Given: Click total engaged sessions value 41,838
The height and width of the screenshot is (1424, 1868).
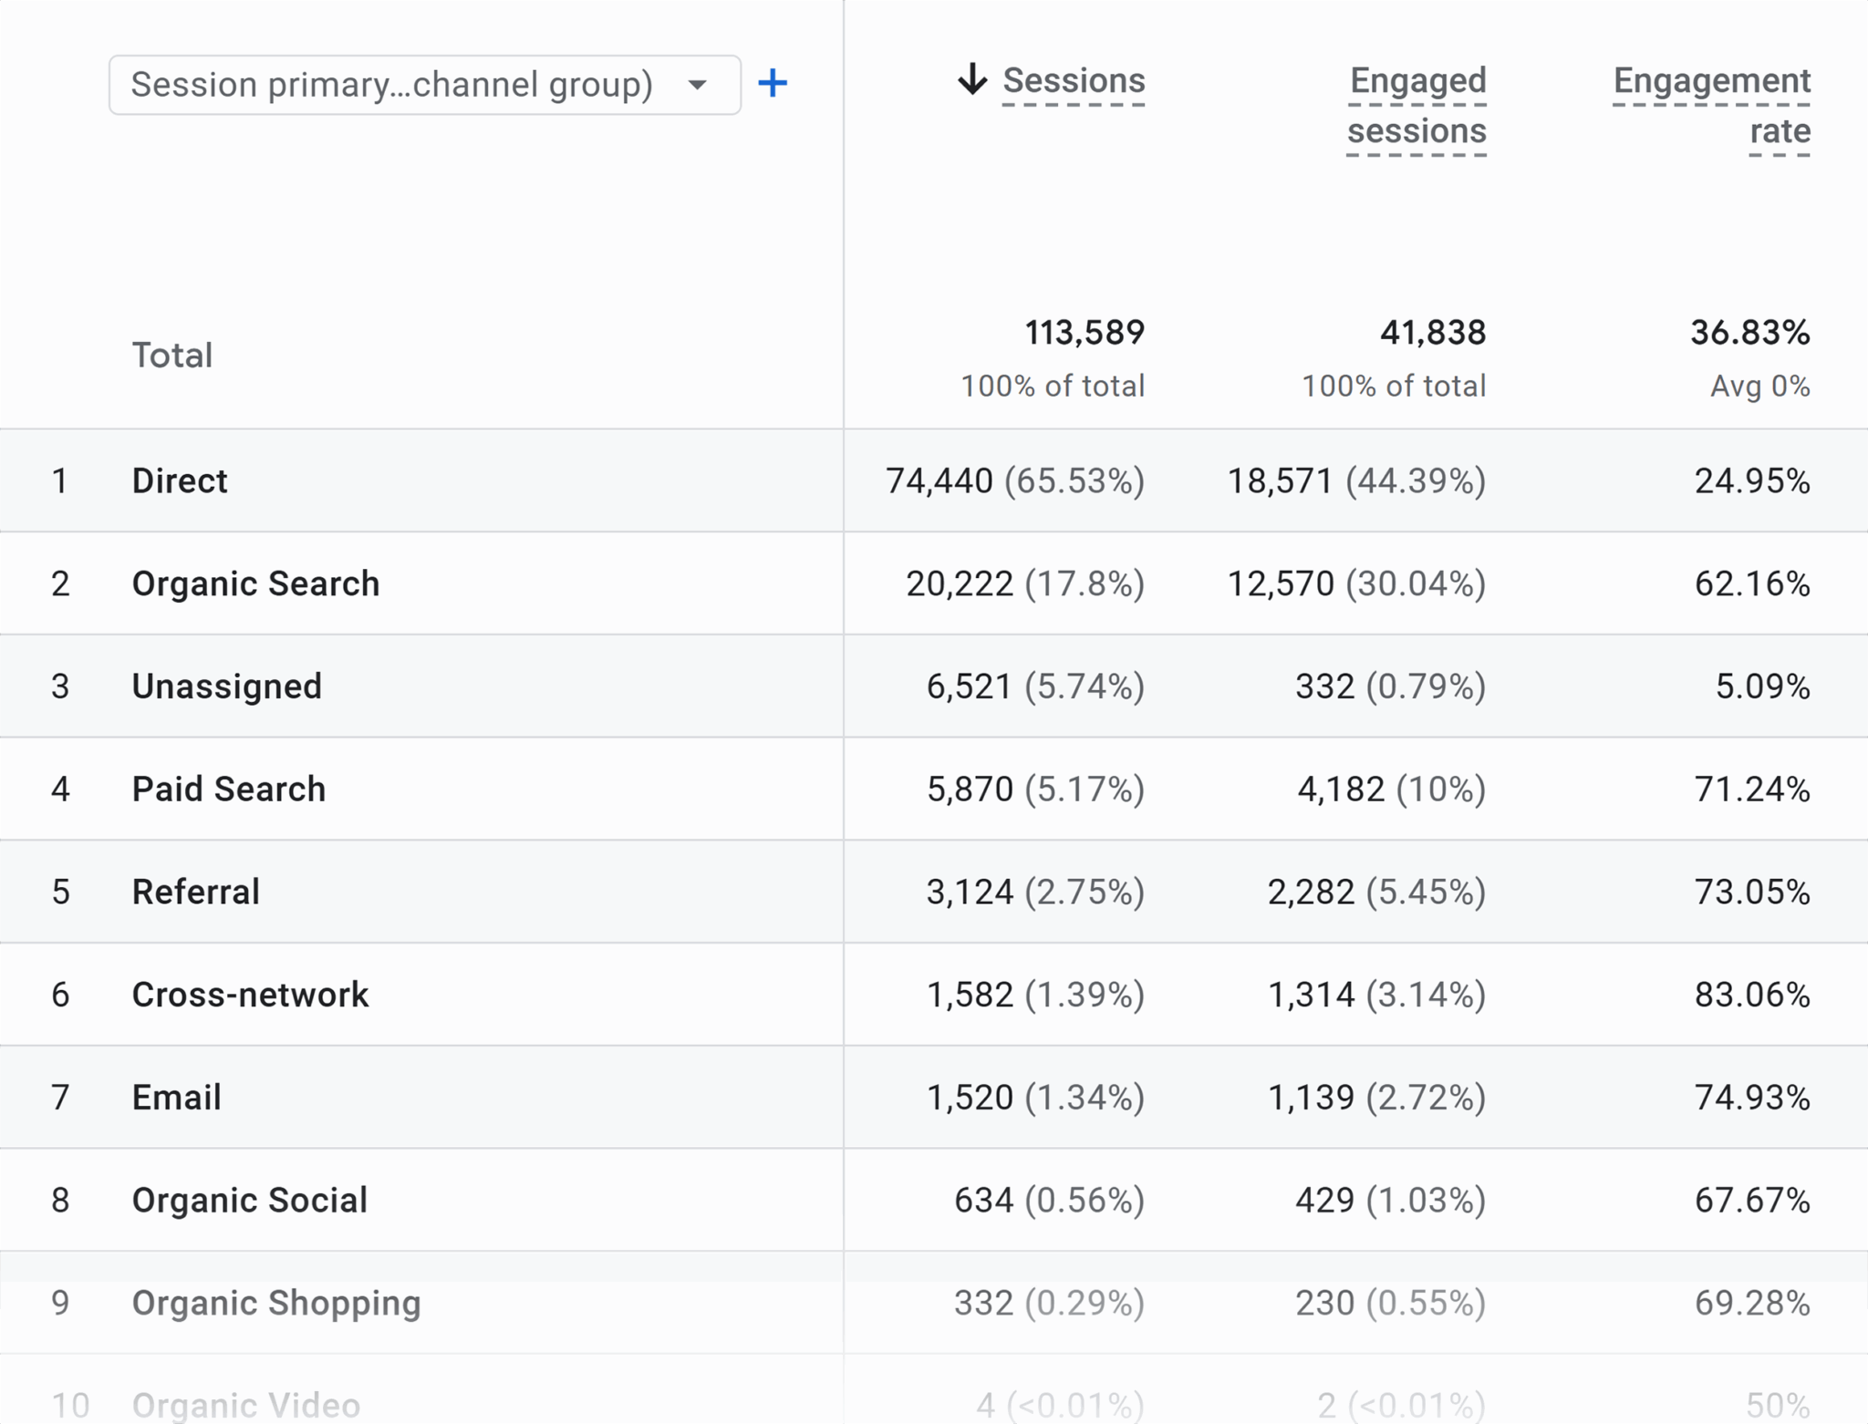Looking at the screenshot, I should pos(1433,333).
